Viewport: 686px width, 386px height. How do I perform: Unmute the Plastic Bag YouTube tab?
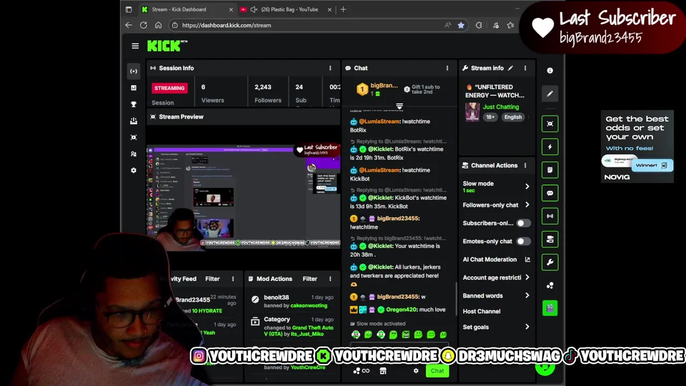[x=254, y=9]
